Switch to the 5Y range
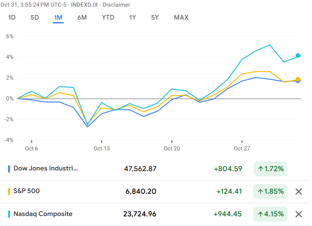 click(x=155, y=17)
